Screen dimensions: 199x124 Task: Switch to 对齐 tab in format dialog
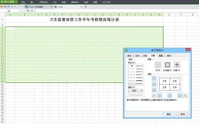click(x=137, y=56)
